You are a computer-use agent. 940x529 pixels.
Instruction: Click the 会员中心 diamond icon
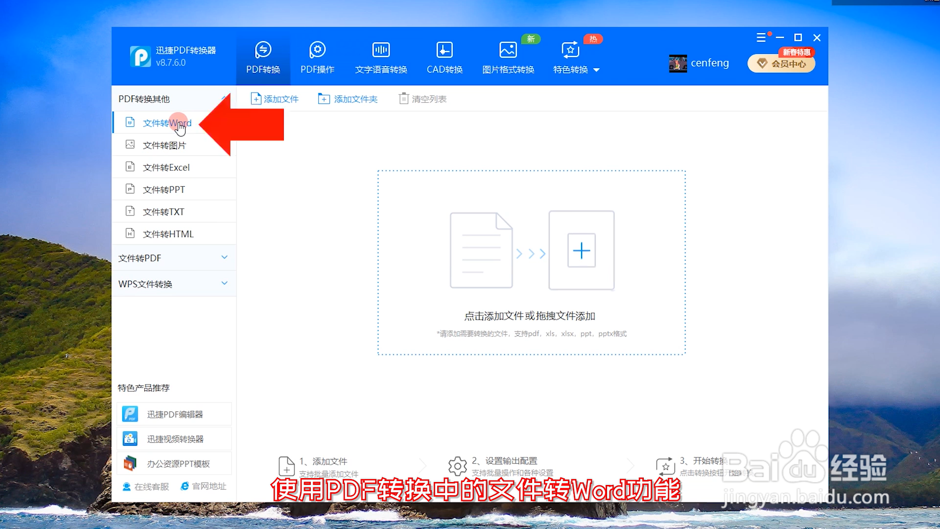click(x=762, y=63)
